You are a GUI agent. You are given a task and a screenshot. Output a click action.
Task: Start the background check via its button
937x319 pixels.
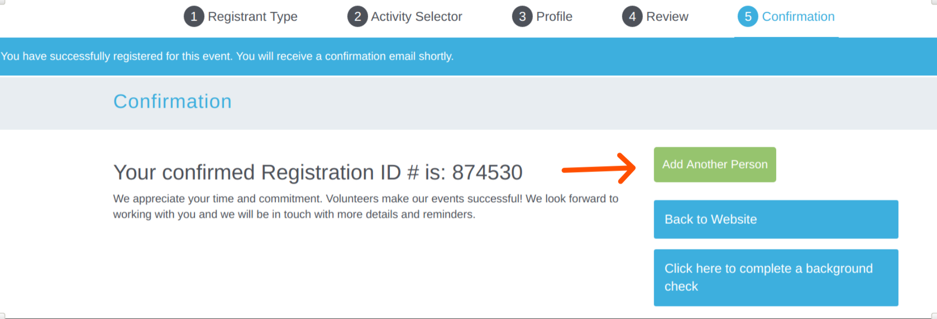775,278
